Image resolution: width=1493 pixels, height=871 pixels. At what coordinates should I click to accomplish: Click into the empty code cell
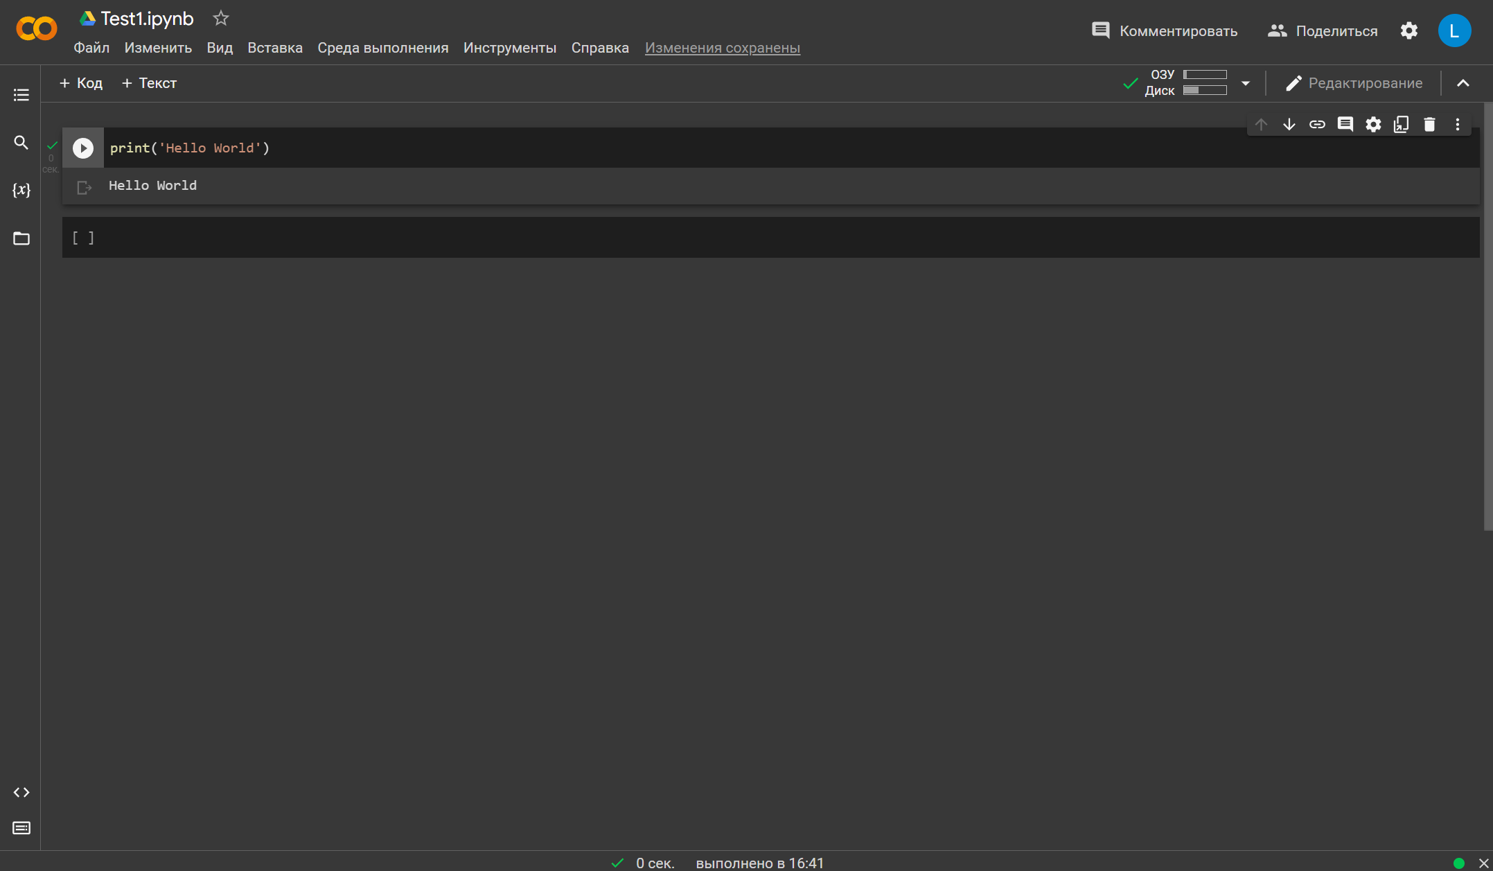coord(762,238)
